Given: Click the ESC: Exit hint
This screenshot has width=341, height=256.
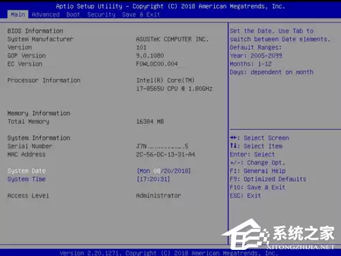Looking at the screenshot, I should tap(245, 195).
